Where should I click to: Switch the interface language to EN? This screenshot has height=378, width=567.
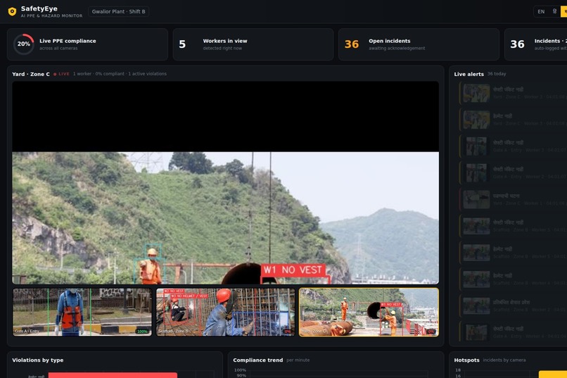(x=541, y=11)
